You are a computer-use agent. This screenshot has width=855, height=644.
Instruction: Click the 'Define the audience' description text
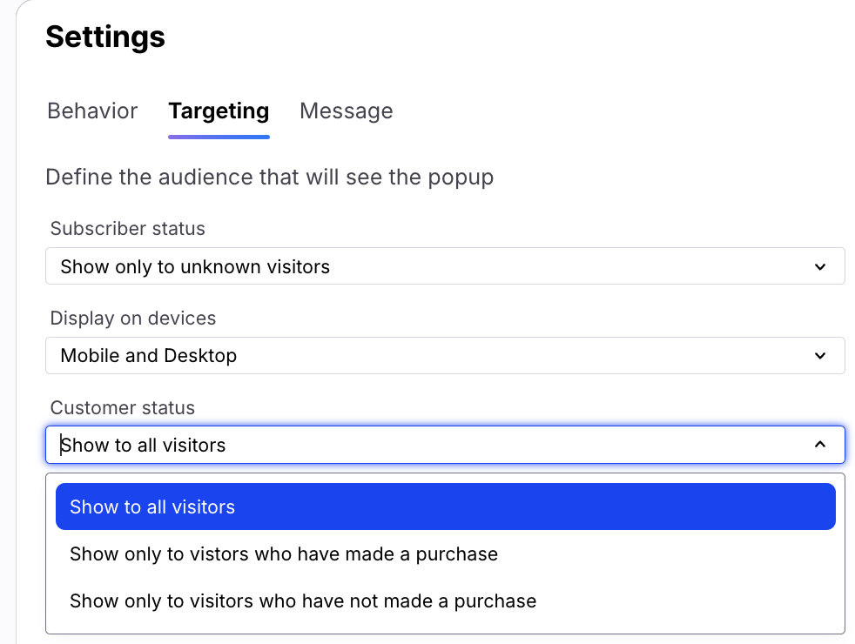tap(270, 178)
